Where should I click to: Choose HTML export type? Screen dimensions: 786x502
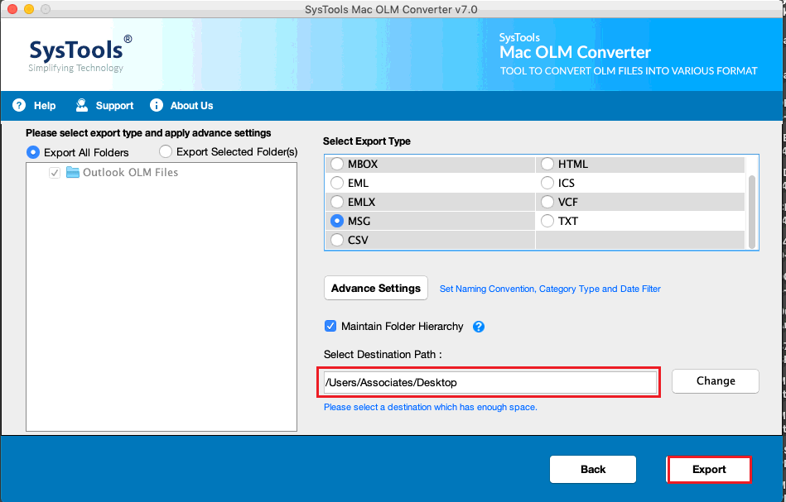547,164
